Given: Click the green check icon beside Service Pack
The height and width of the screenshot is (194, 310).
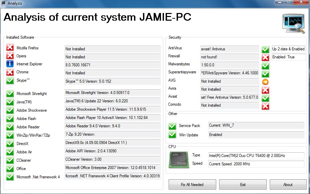Looking at the screenshot, I should pyautogui.click(x=172, y=126).
